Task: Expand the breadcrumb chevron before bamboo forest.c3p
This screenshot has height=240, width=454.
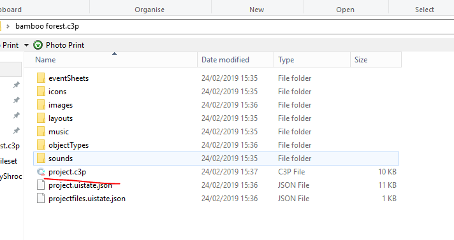Action: pos(8,26)
